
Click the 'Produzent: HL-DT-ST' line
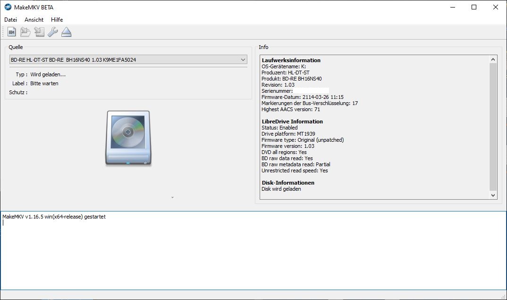[286, 73]
